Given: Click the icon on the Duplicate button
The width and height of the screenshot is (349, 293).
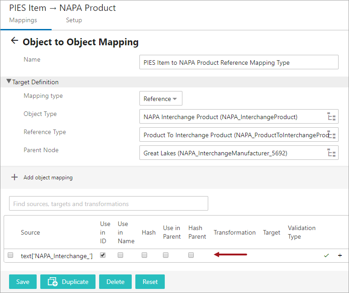Looking at the screenshot, I should tap(53, 282).
